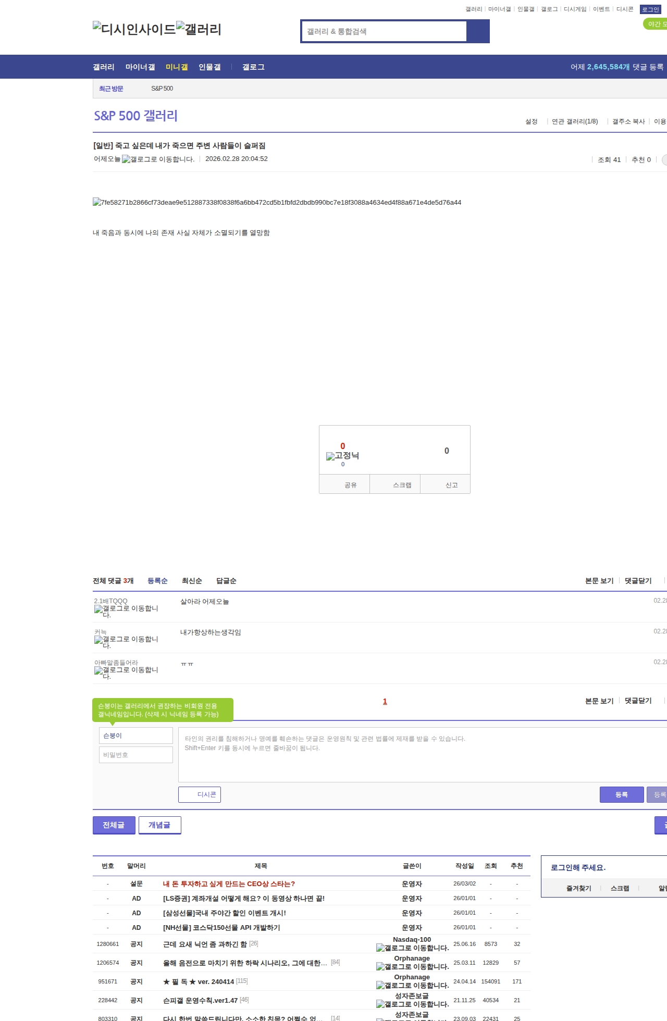Open 스크랩 in the login box

coord(620,888)
